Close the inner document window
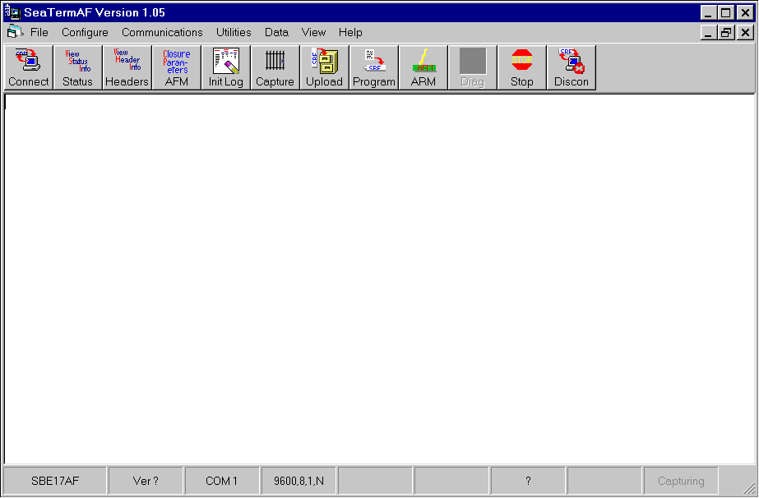Image resolution: width=759 pixels, height=498 pixels. (x=746, y=32)
